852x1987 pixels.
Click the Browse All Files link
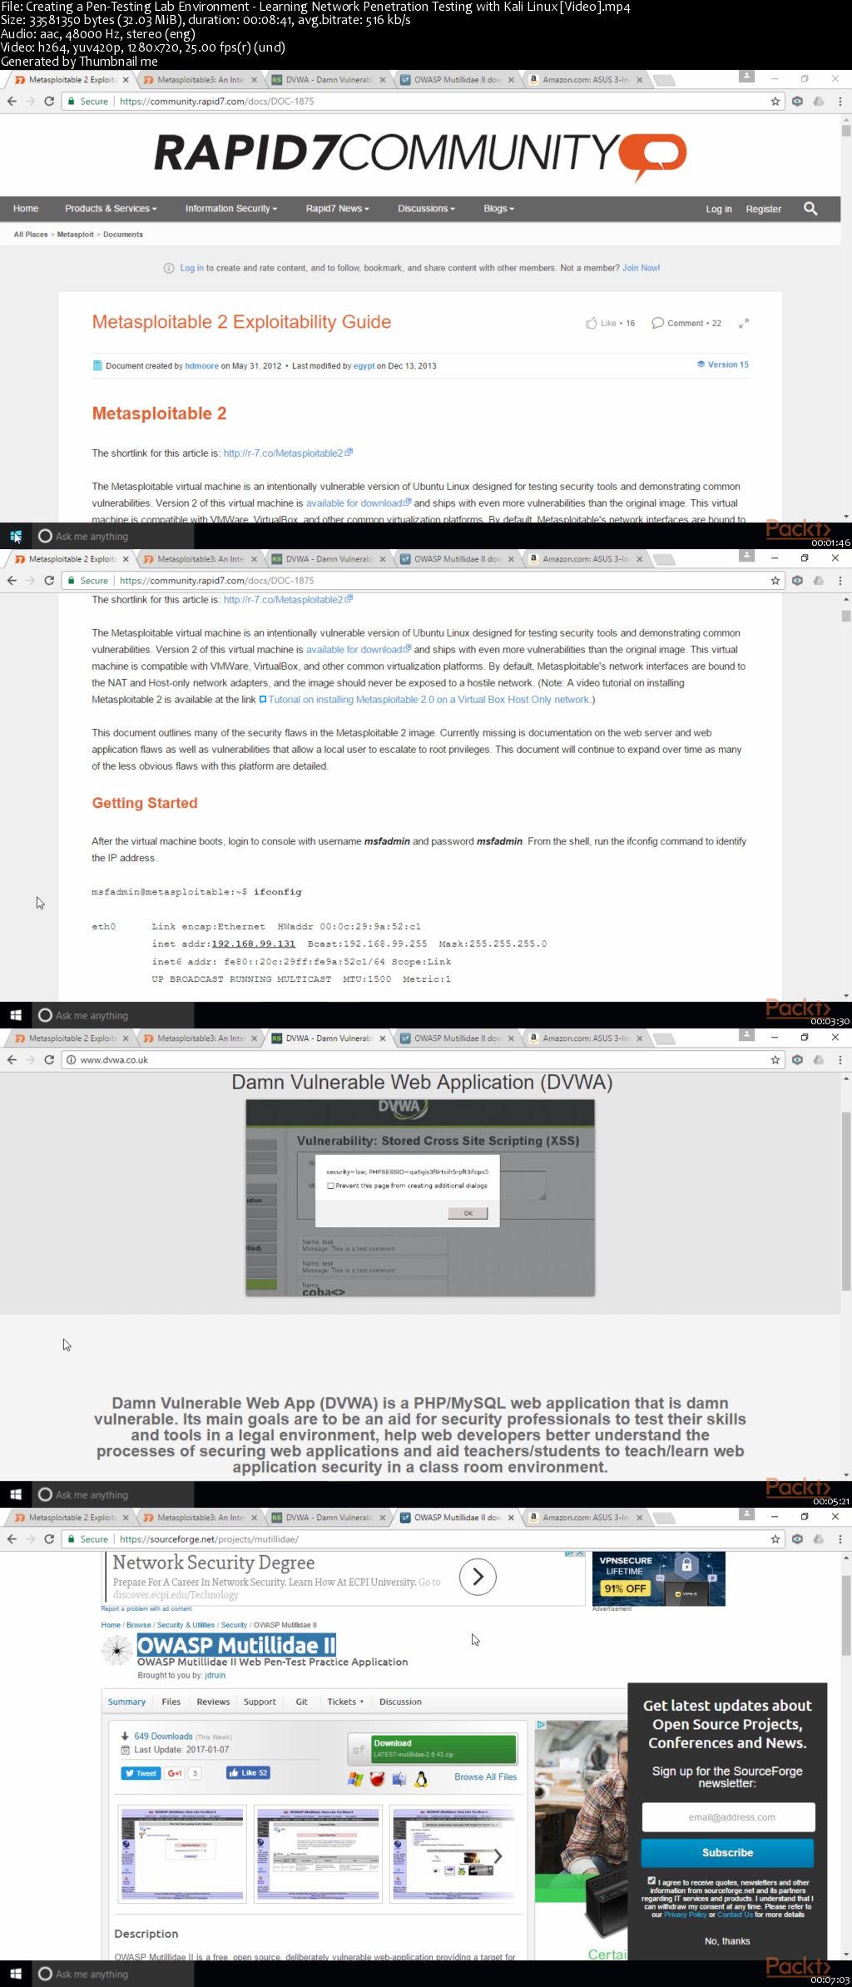(485, 1776)
